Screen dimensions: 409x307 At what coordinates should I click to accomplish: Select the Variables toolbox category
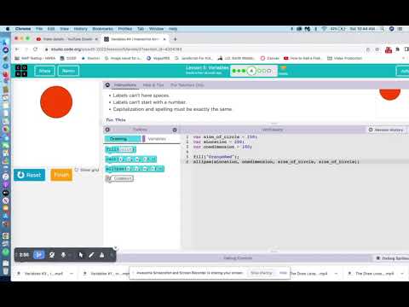click(156, 139)
